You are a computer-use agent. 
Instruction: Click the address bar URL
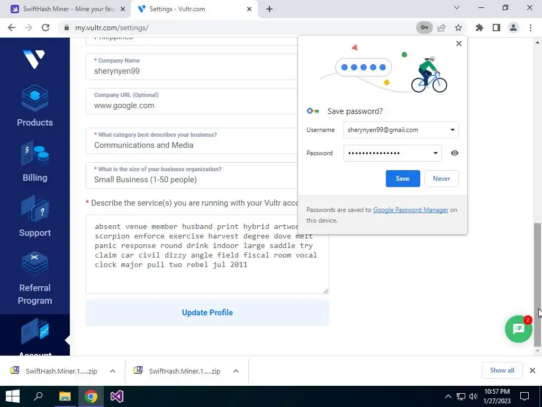click(112, 28)
